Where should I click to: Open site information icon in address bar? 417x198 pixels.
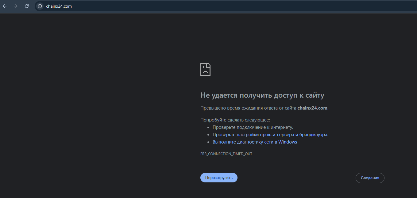pyautogui.click(x=40, y=6)
